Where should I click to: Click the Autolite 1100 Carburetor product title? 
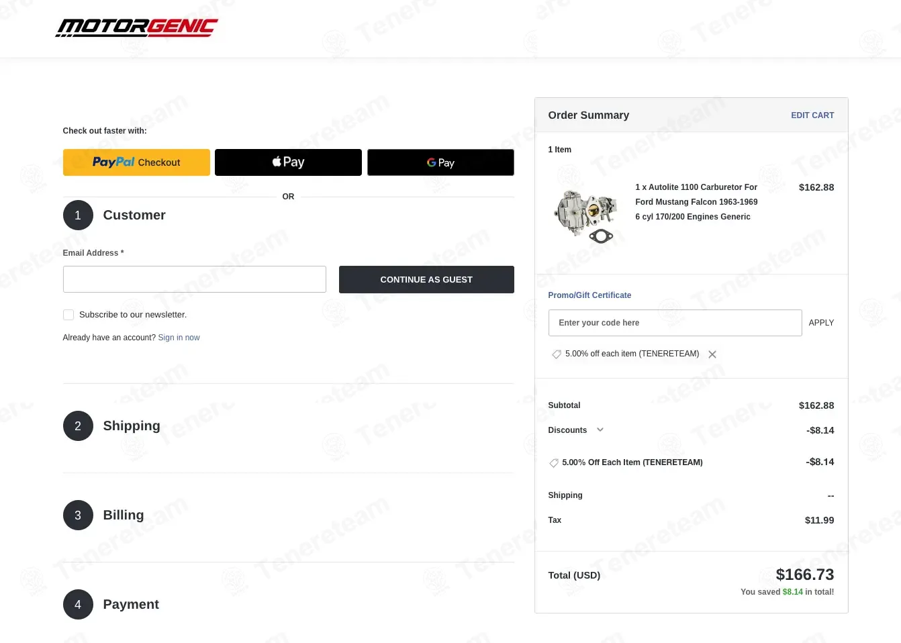(696, 202)
